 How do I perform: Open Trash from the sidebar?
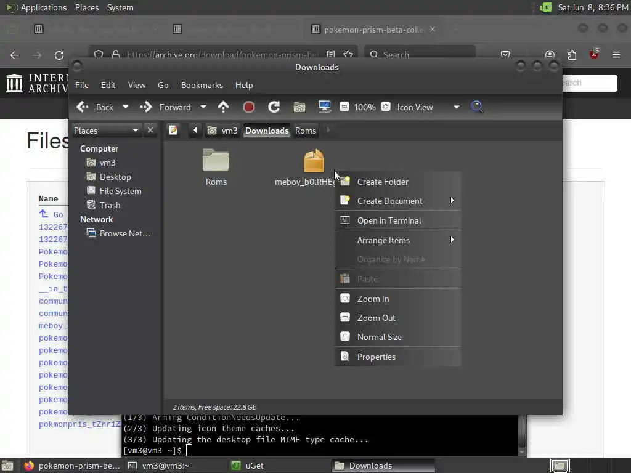coord(104,205)
